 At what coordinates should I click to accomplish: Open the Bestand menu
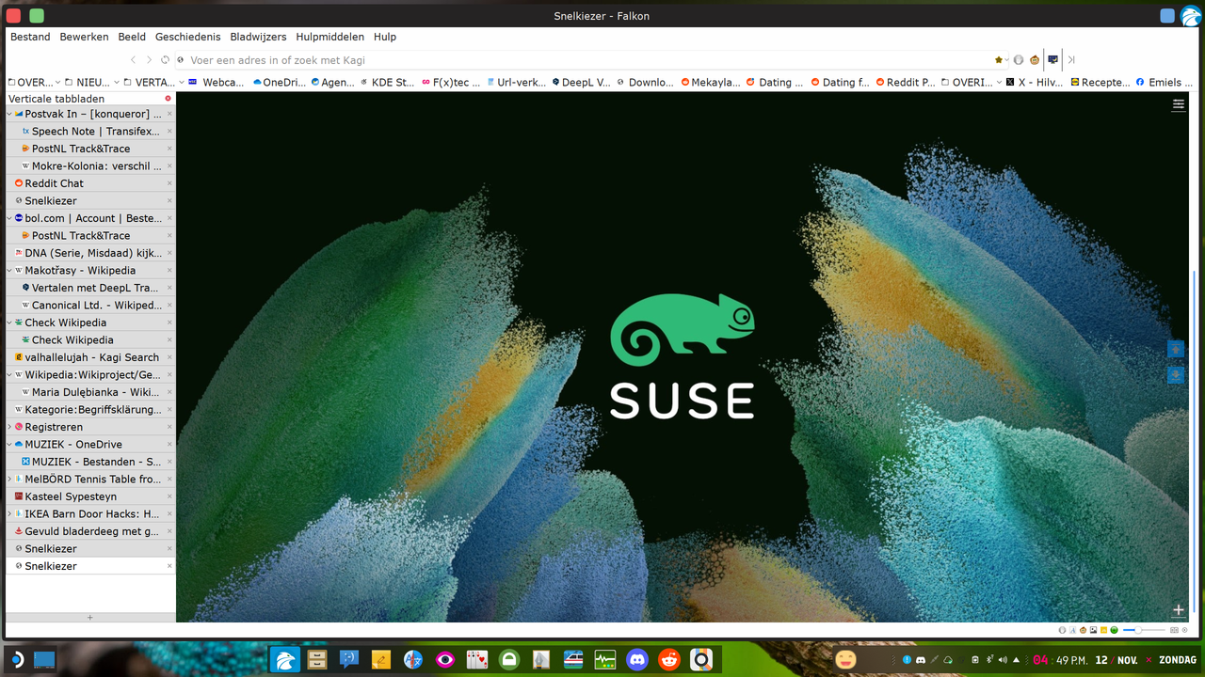pyautogui.click(x=30, y=37)
